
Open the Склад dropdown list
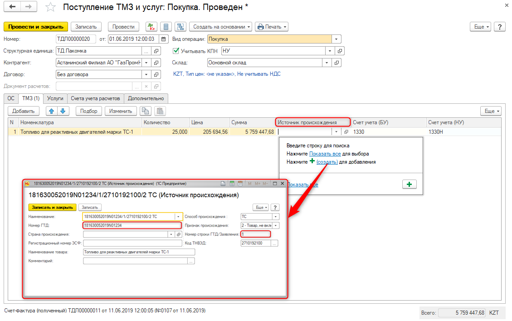click(x=328, y=63)
